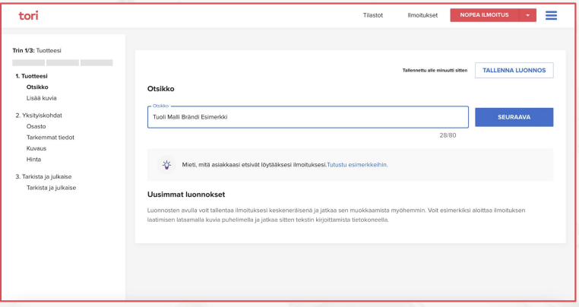
Task: Go to Otsikko in sidebar
Action: coord(37,87)
